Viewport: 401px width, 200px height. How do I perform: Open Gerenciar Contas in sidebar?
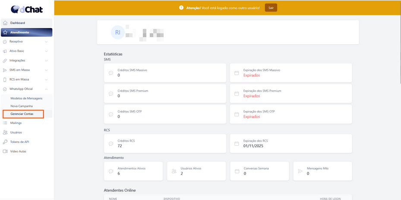[22, 114]
